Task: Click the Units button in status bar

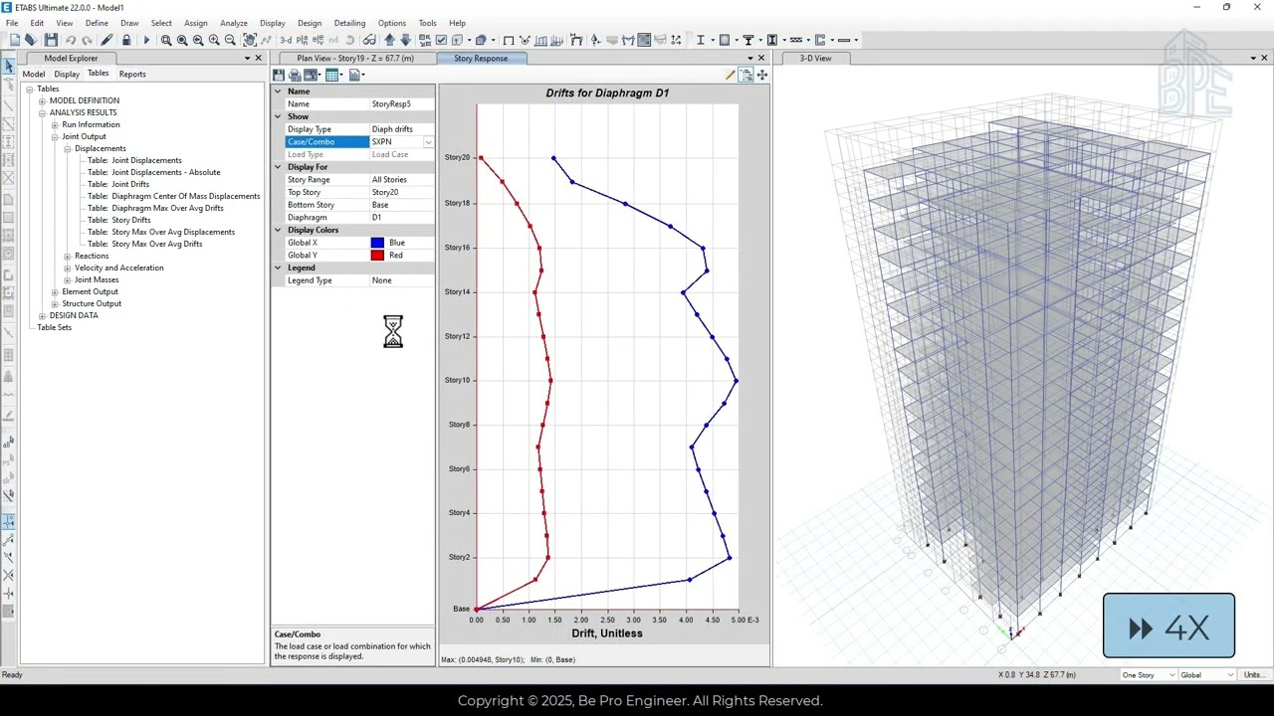Action: [1253, 675]
